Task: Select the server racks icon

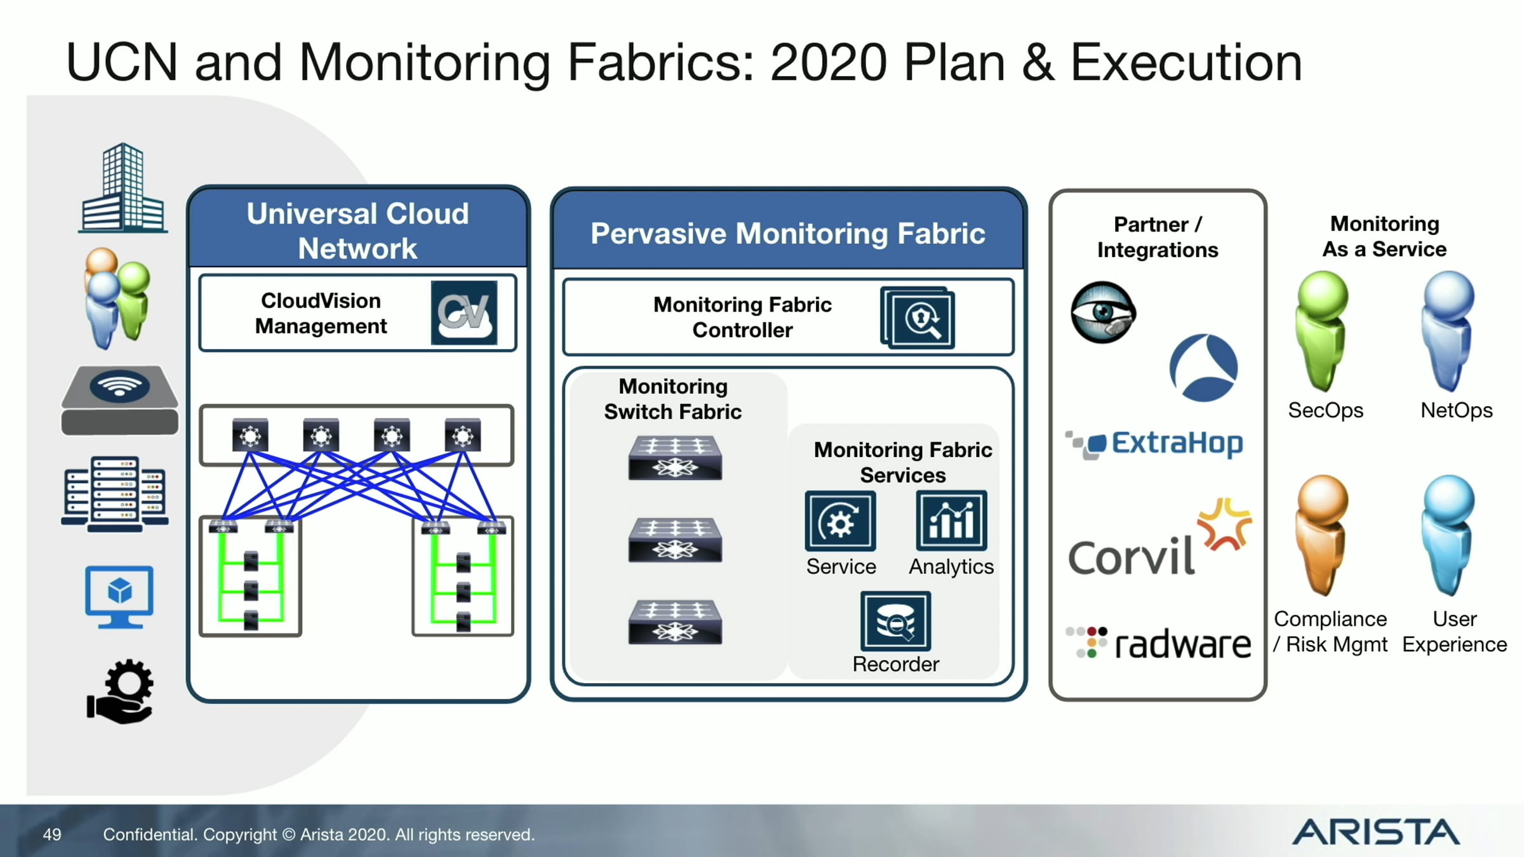Action: pos(115,493)
